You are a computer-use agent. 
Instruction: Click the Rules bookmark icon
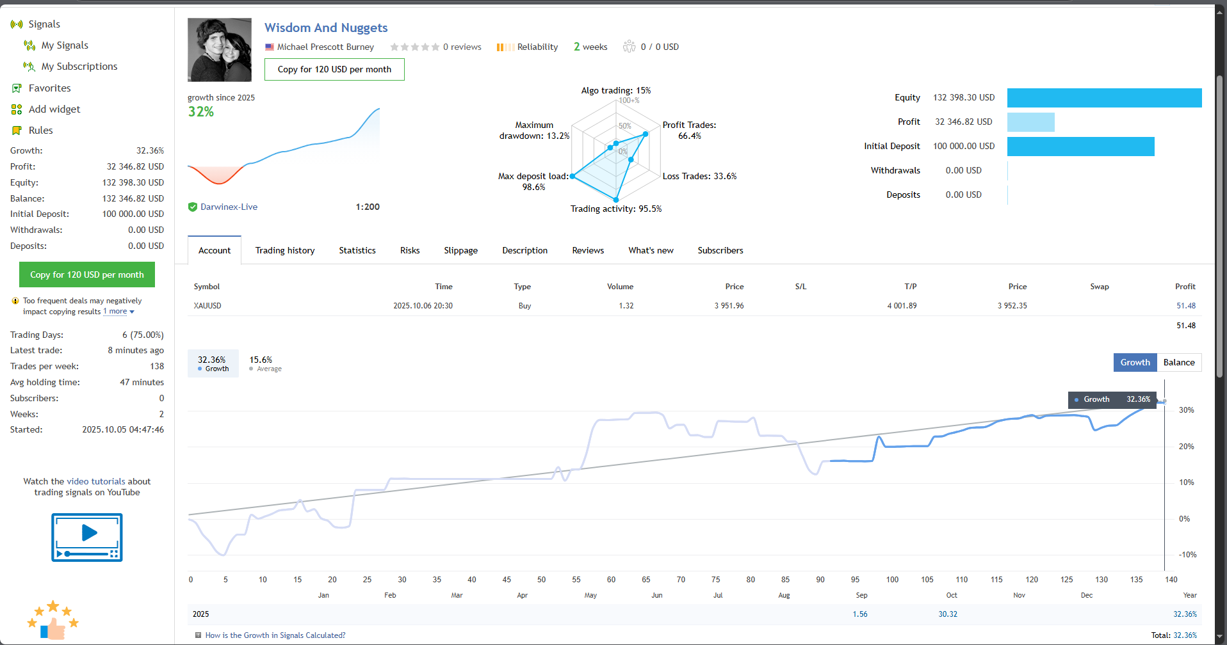(17, 131)
